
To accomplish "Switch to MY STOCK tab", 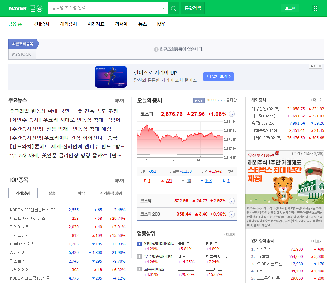I will (x=21, y=54).
